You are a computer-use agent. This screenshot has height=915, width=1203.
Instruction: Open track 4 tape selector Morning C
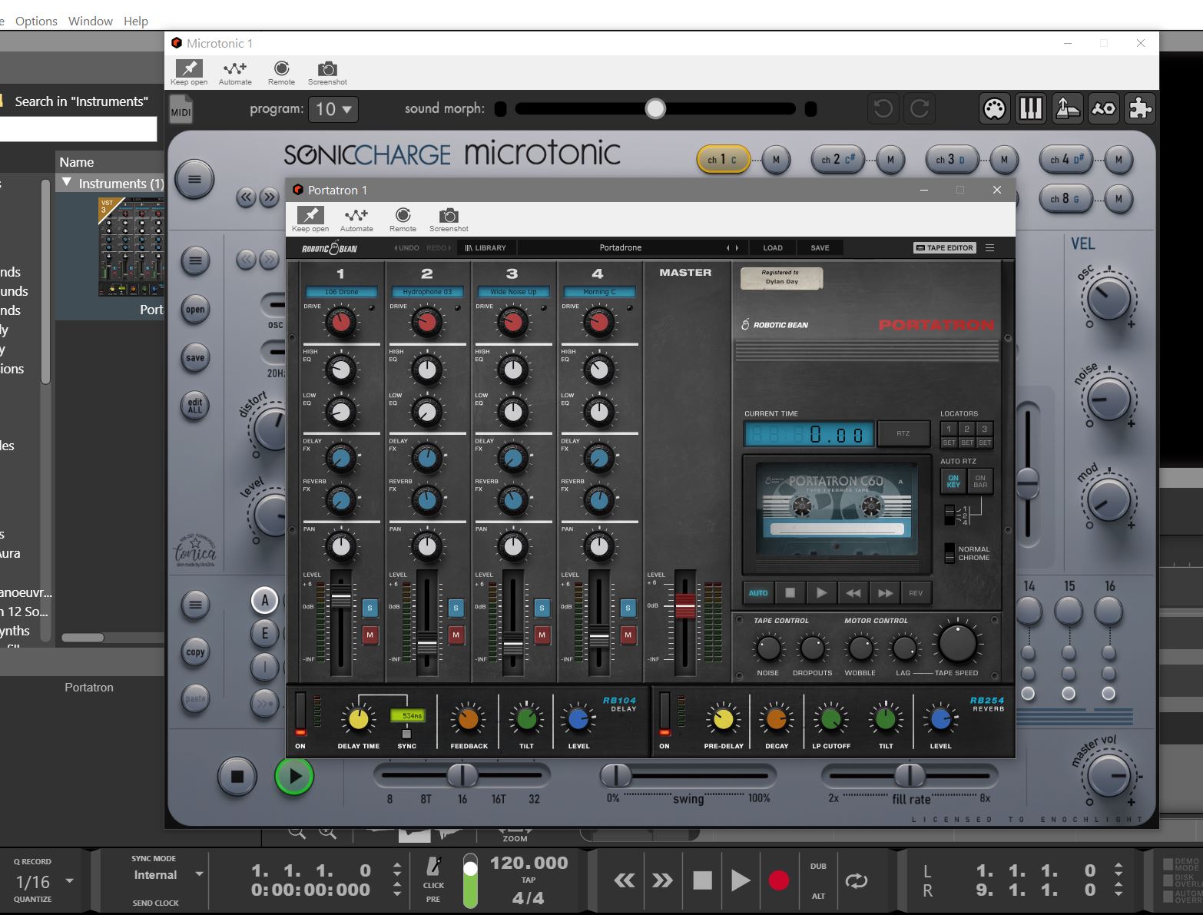599,292
